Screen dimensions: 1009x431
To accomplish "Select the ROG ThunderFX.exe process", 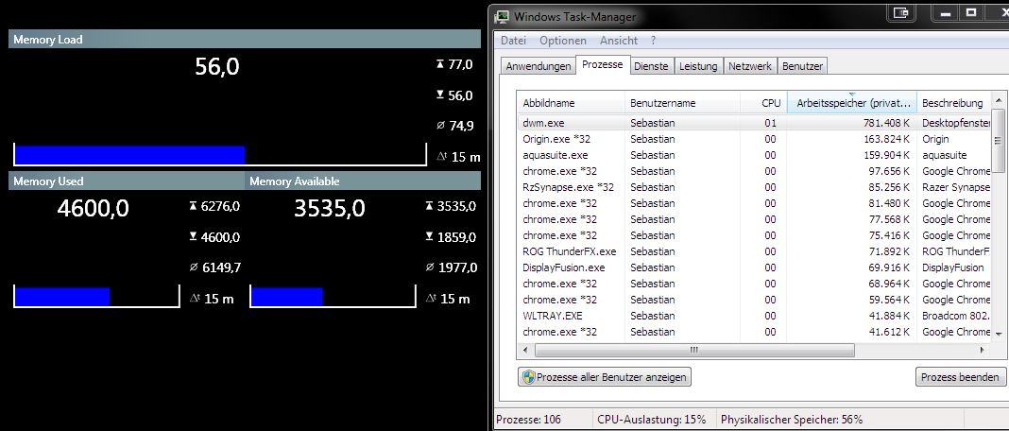I will [755, 251].
